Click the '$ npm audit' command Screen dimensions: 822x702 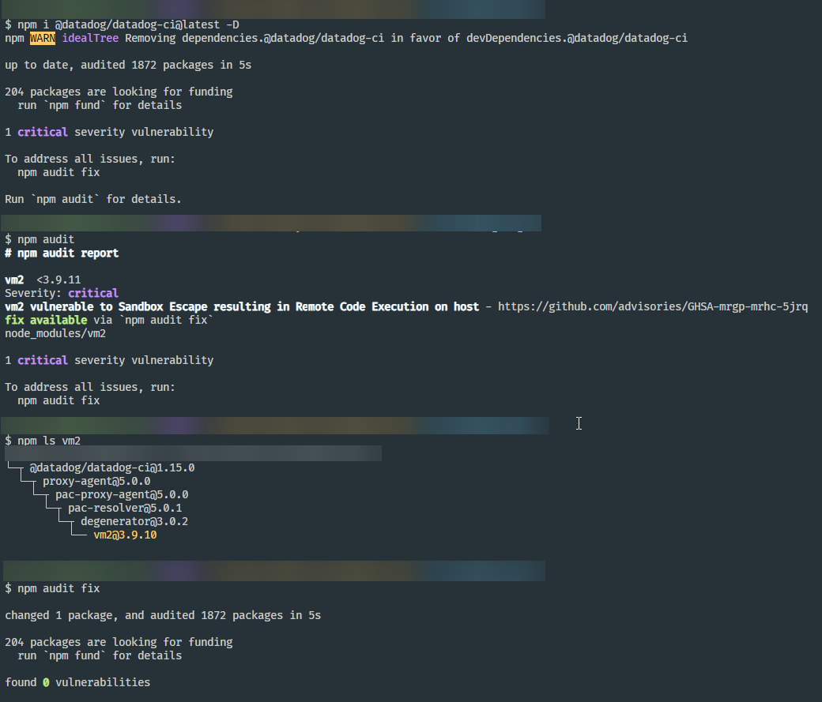[x=40, y=239]
